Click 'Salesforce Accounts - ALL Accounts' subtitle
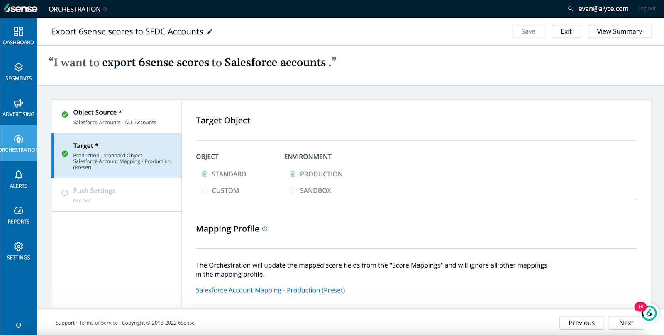Image resolution: width=664 pixels, height=335 pixels. 115,123
